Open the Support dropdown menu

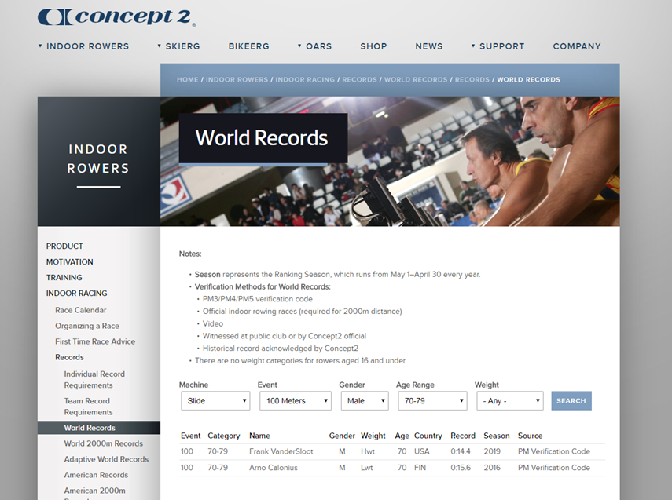501,46
